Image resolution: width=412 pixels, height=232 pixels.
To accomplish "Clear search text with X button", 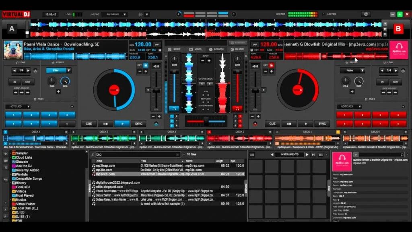I will [x=177, y=155].
